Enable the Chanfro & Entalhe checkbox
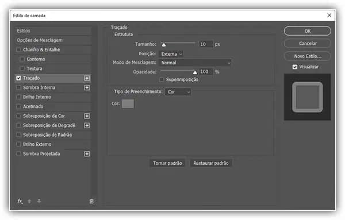345x220 pixels. (x=19, y=49)
